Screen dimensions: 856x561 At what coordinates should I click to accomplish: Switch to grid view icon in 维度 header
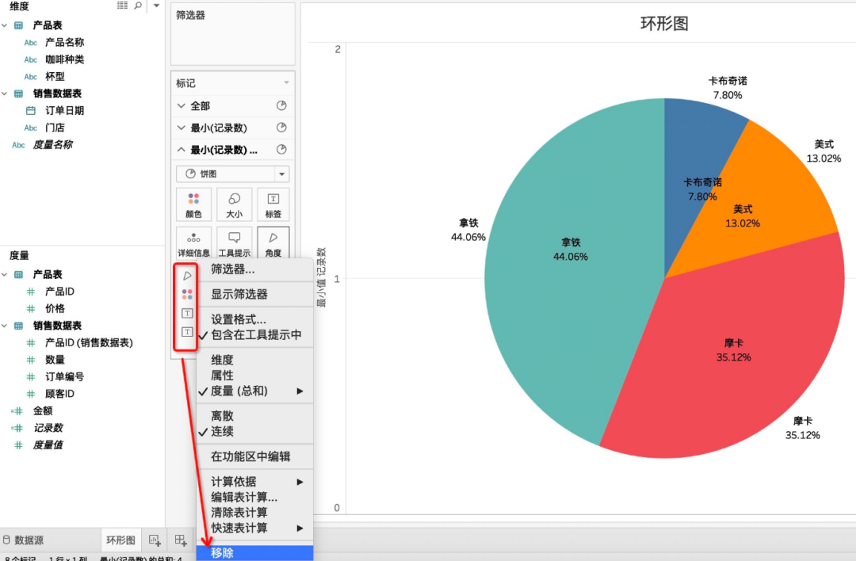[122, 6]
